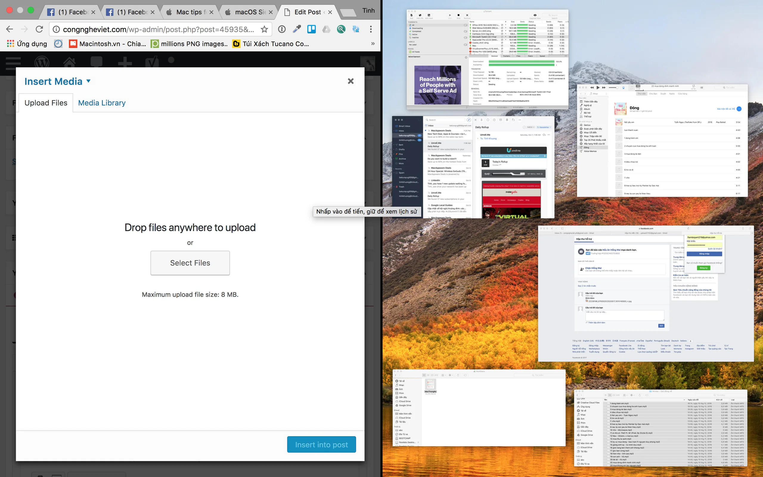This screenshot has width=763, height=477.
Task: Go back in Chrome history
Action: click(10, 29)
